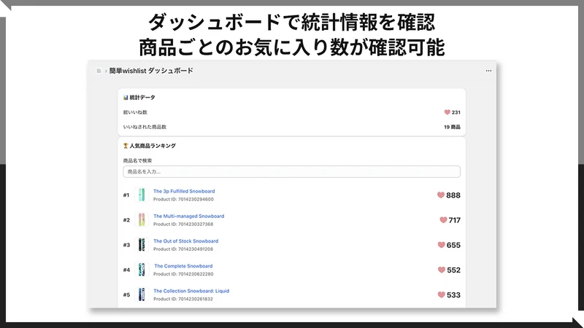584x328 pixels.
Task: Click the #4 rank label
Action: pyautogui.click(x=126, y=270)
